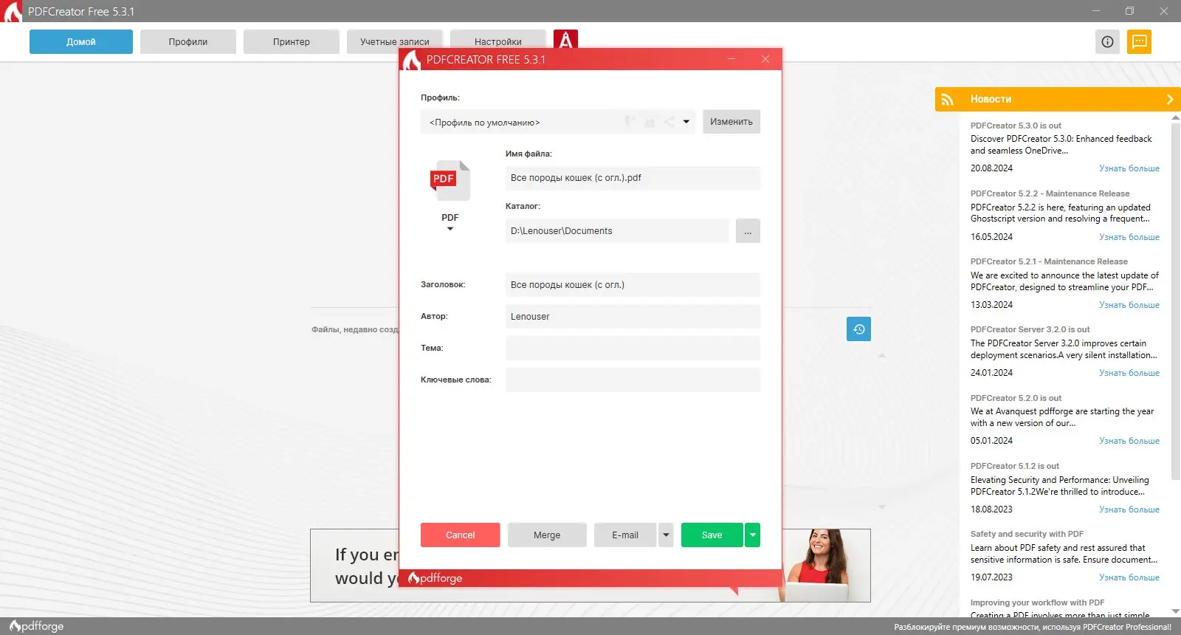Click the E-mail button
Screen dimensions: 1181x635
point(625,535)
